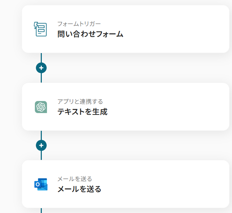The width and height of the screenshot is (232, 213).
Task: Click the アプリと連携する label
Action: click(x=80, y=102)
